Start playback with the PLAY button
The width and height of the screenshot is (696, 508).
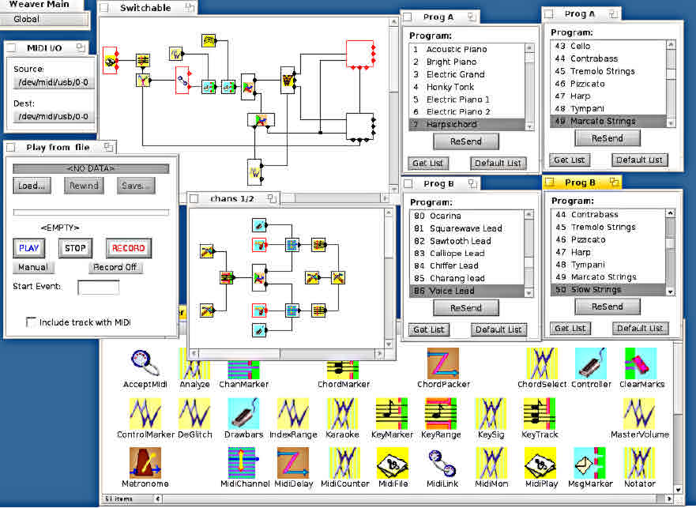(x=29, y=248)
